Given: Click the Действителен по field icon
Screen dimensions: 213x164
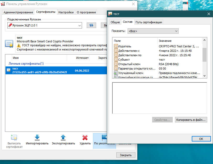Looking at the screenshot, I should 116,55.
